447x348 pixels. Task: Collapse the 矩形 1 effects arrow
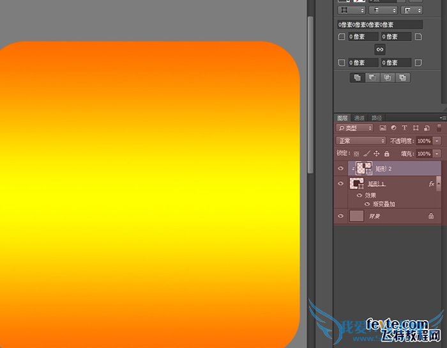pyautogui.click(x=439, y=184)
